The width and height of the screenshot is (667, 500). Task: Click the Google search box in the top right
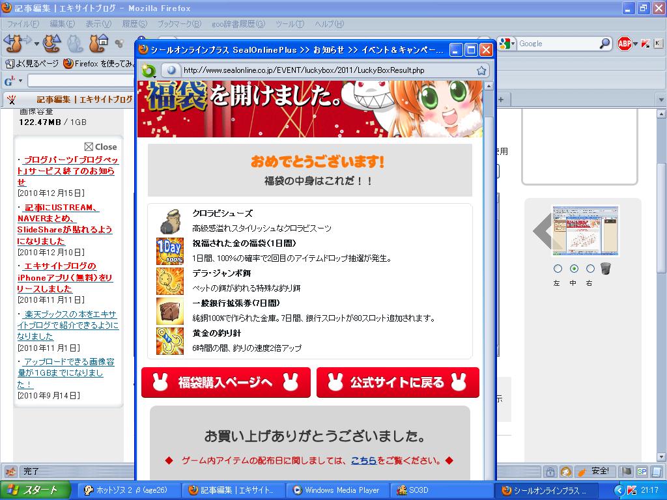click(x=558, y=44)
